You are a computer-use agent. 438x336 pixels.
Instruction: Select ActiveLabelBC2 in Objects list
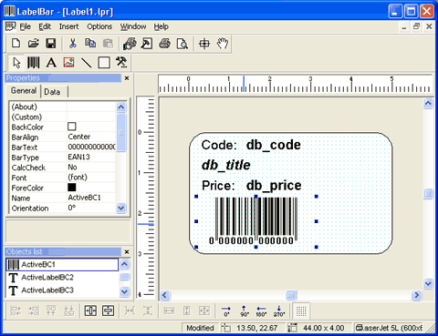click(x=62, y=277)
